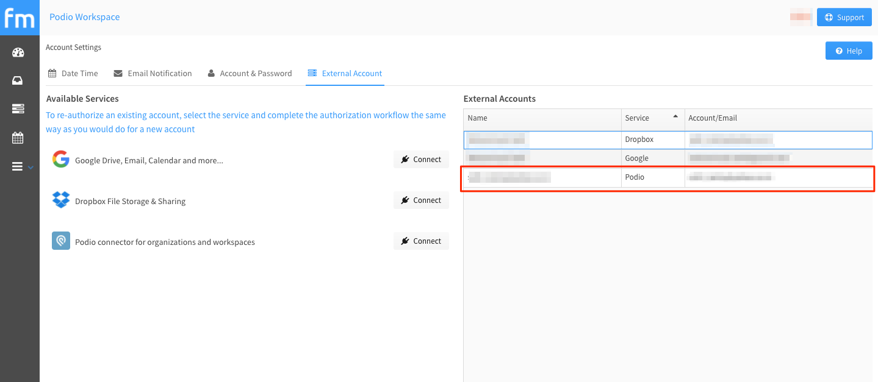Click the Help button
This screenshot has width=878, height=382.
[849, 51]
